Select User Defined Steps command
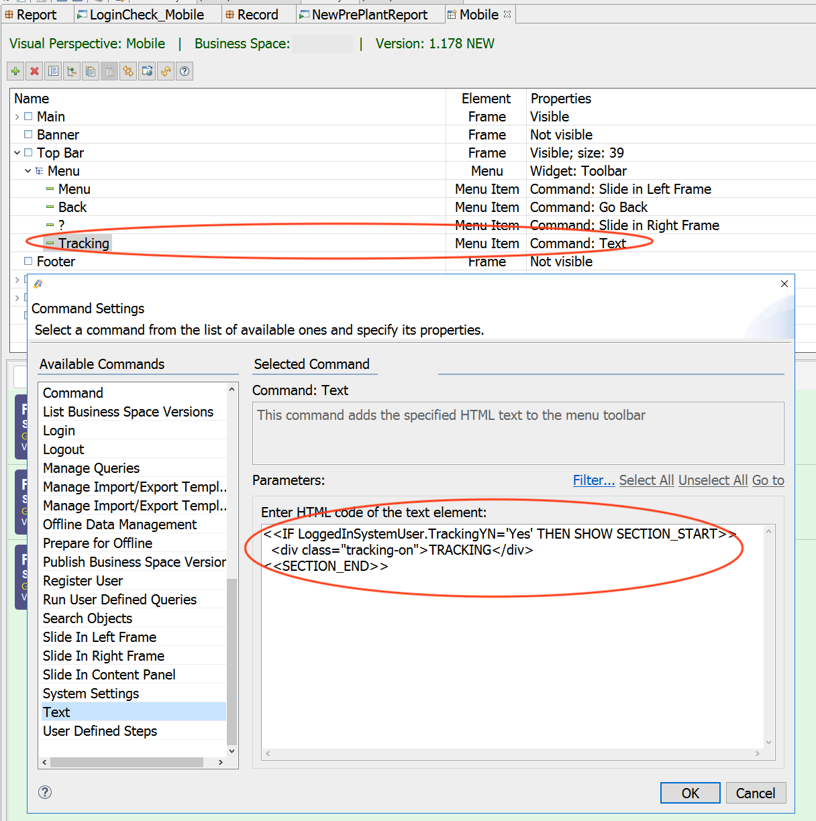Screen dimensions: 816x821 [x=133, y=731]
